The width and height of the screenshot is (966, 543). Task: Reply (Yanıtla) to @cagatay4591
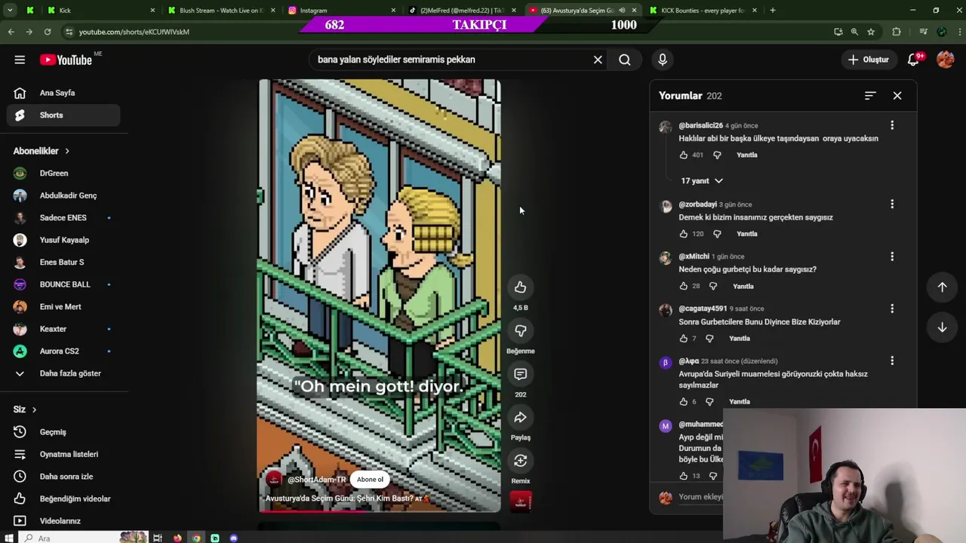coord(739,338)
